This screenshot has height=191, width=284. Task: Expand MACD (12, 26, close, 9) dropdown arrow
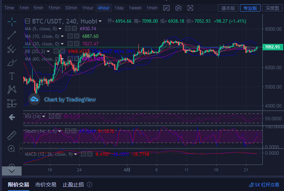(75, 154)
